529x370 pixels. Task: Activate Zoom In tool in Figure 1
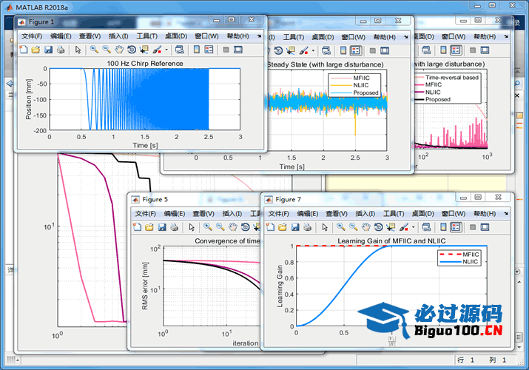click(94, 50)
